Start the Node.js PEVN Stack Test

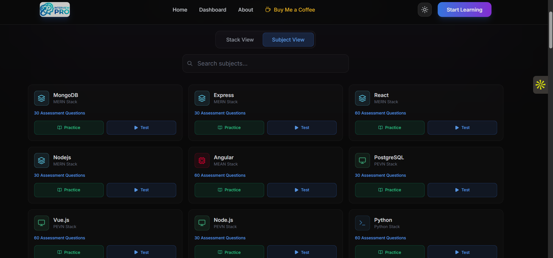coord(302,252)
